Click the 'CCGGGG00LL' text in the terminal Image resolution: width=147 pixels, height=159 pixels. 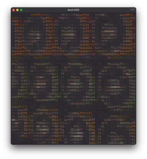[69, 35]
